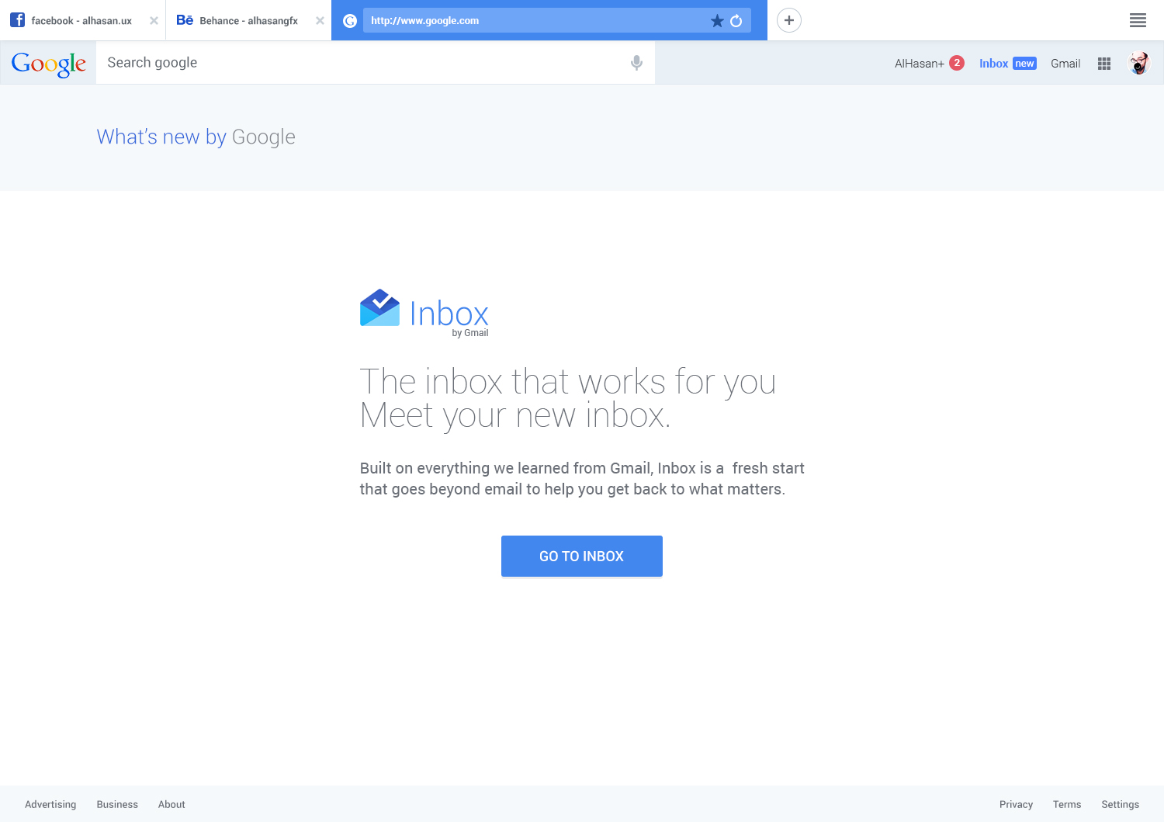Image resolution: width=1164 pixels, height=822 pixels.
Task: View AlHasan+ notifications badge
Action: (x=957, y=63)
